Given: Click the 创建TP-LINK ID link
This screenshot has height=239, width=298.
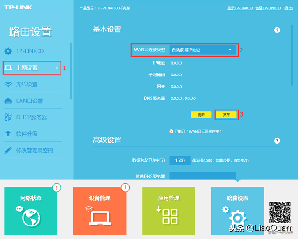Looking at the screenshot, I should 268,8.
